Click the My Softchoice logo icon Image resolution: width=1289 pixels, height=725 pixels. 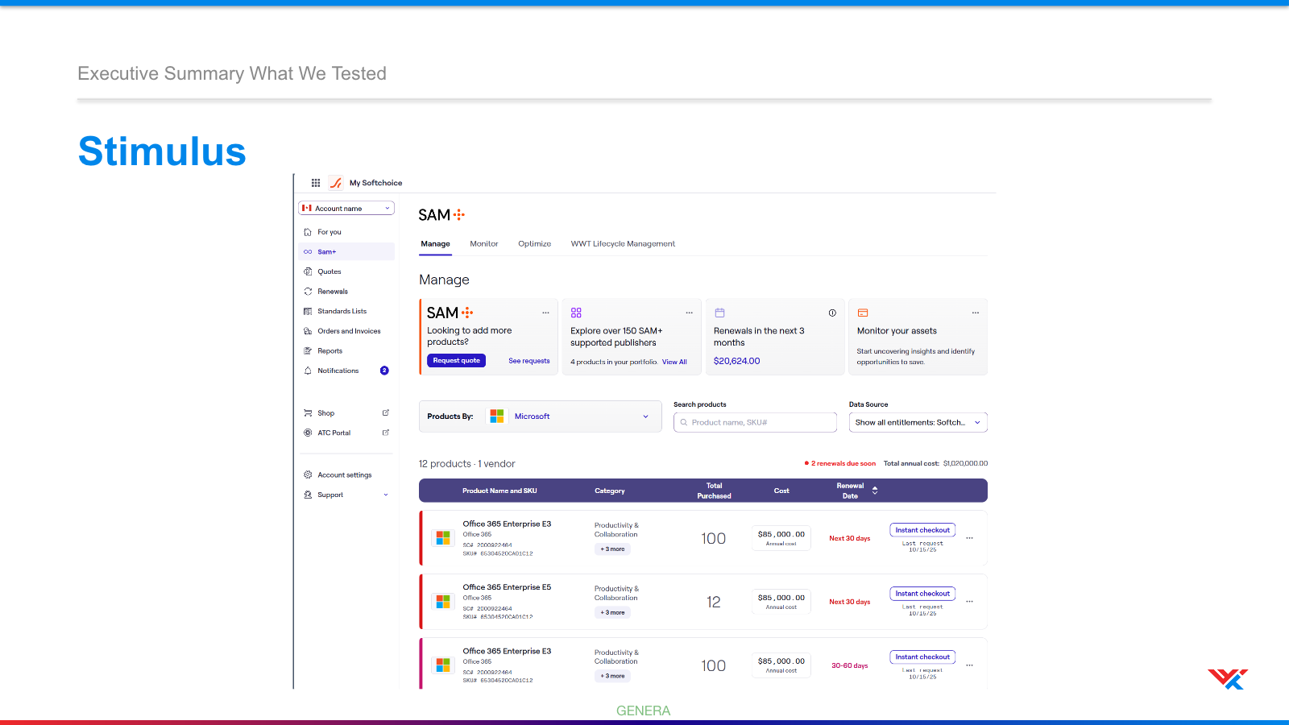336,183
